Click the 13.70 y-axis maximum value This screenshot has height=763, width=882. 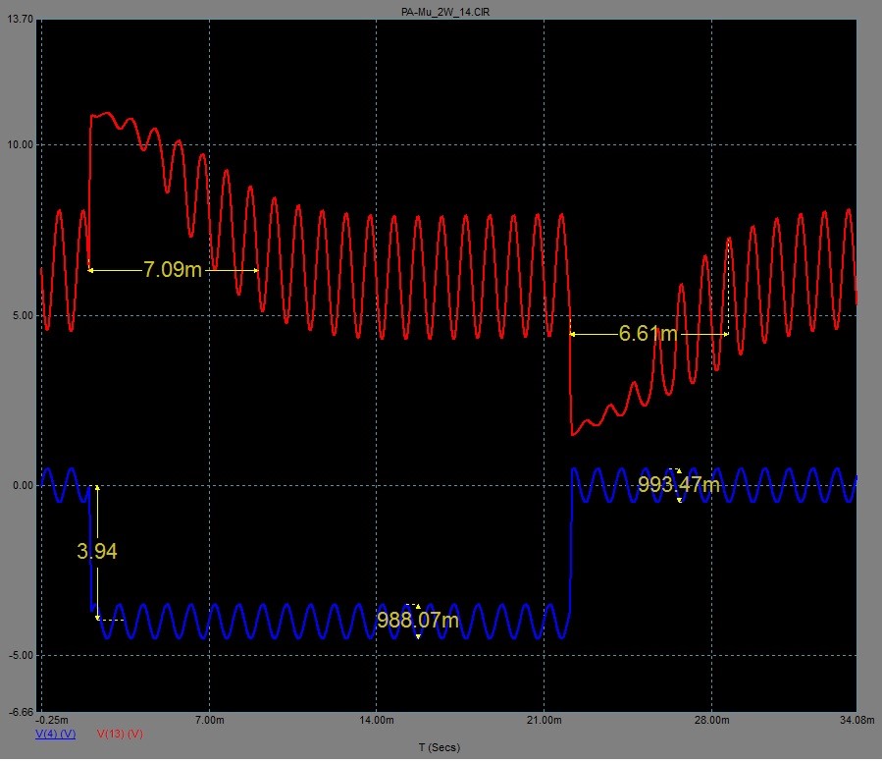[20, 20]
